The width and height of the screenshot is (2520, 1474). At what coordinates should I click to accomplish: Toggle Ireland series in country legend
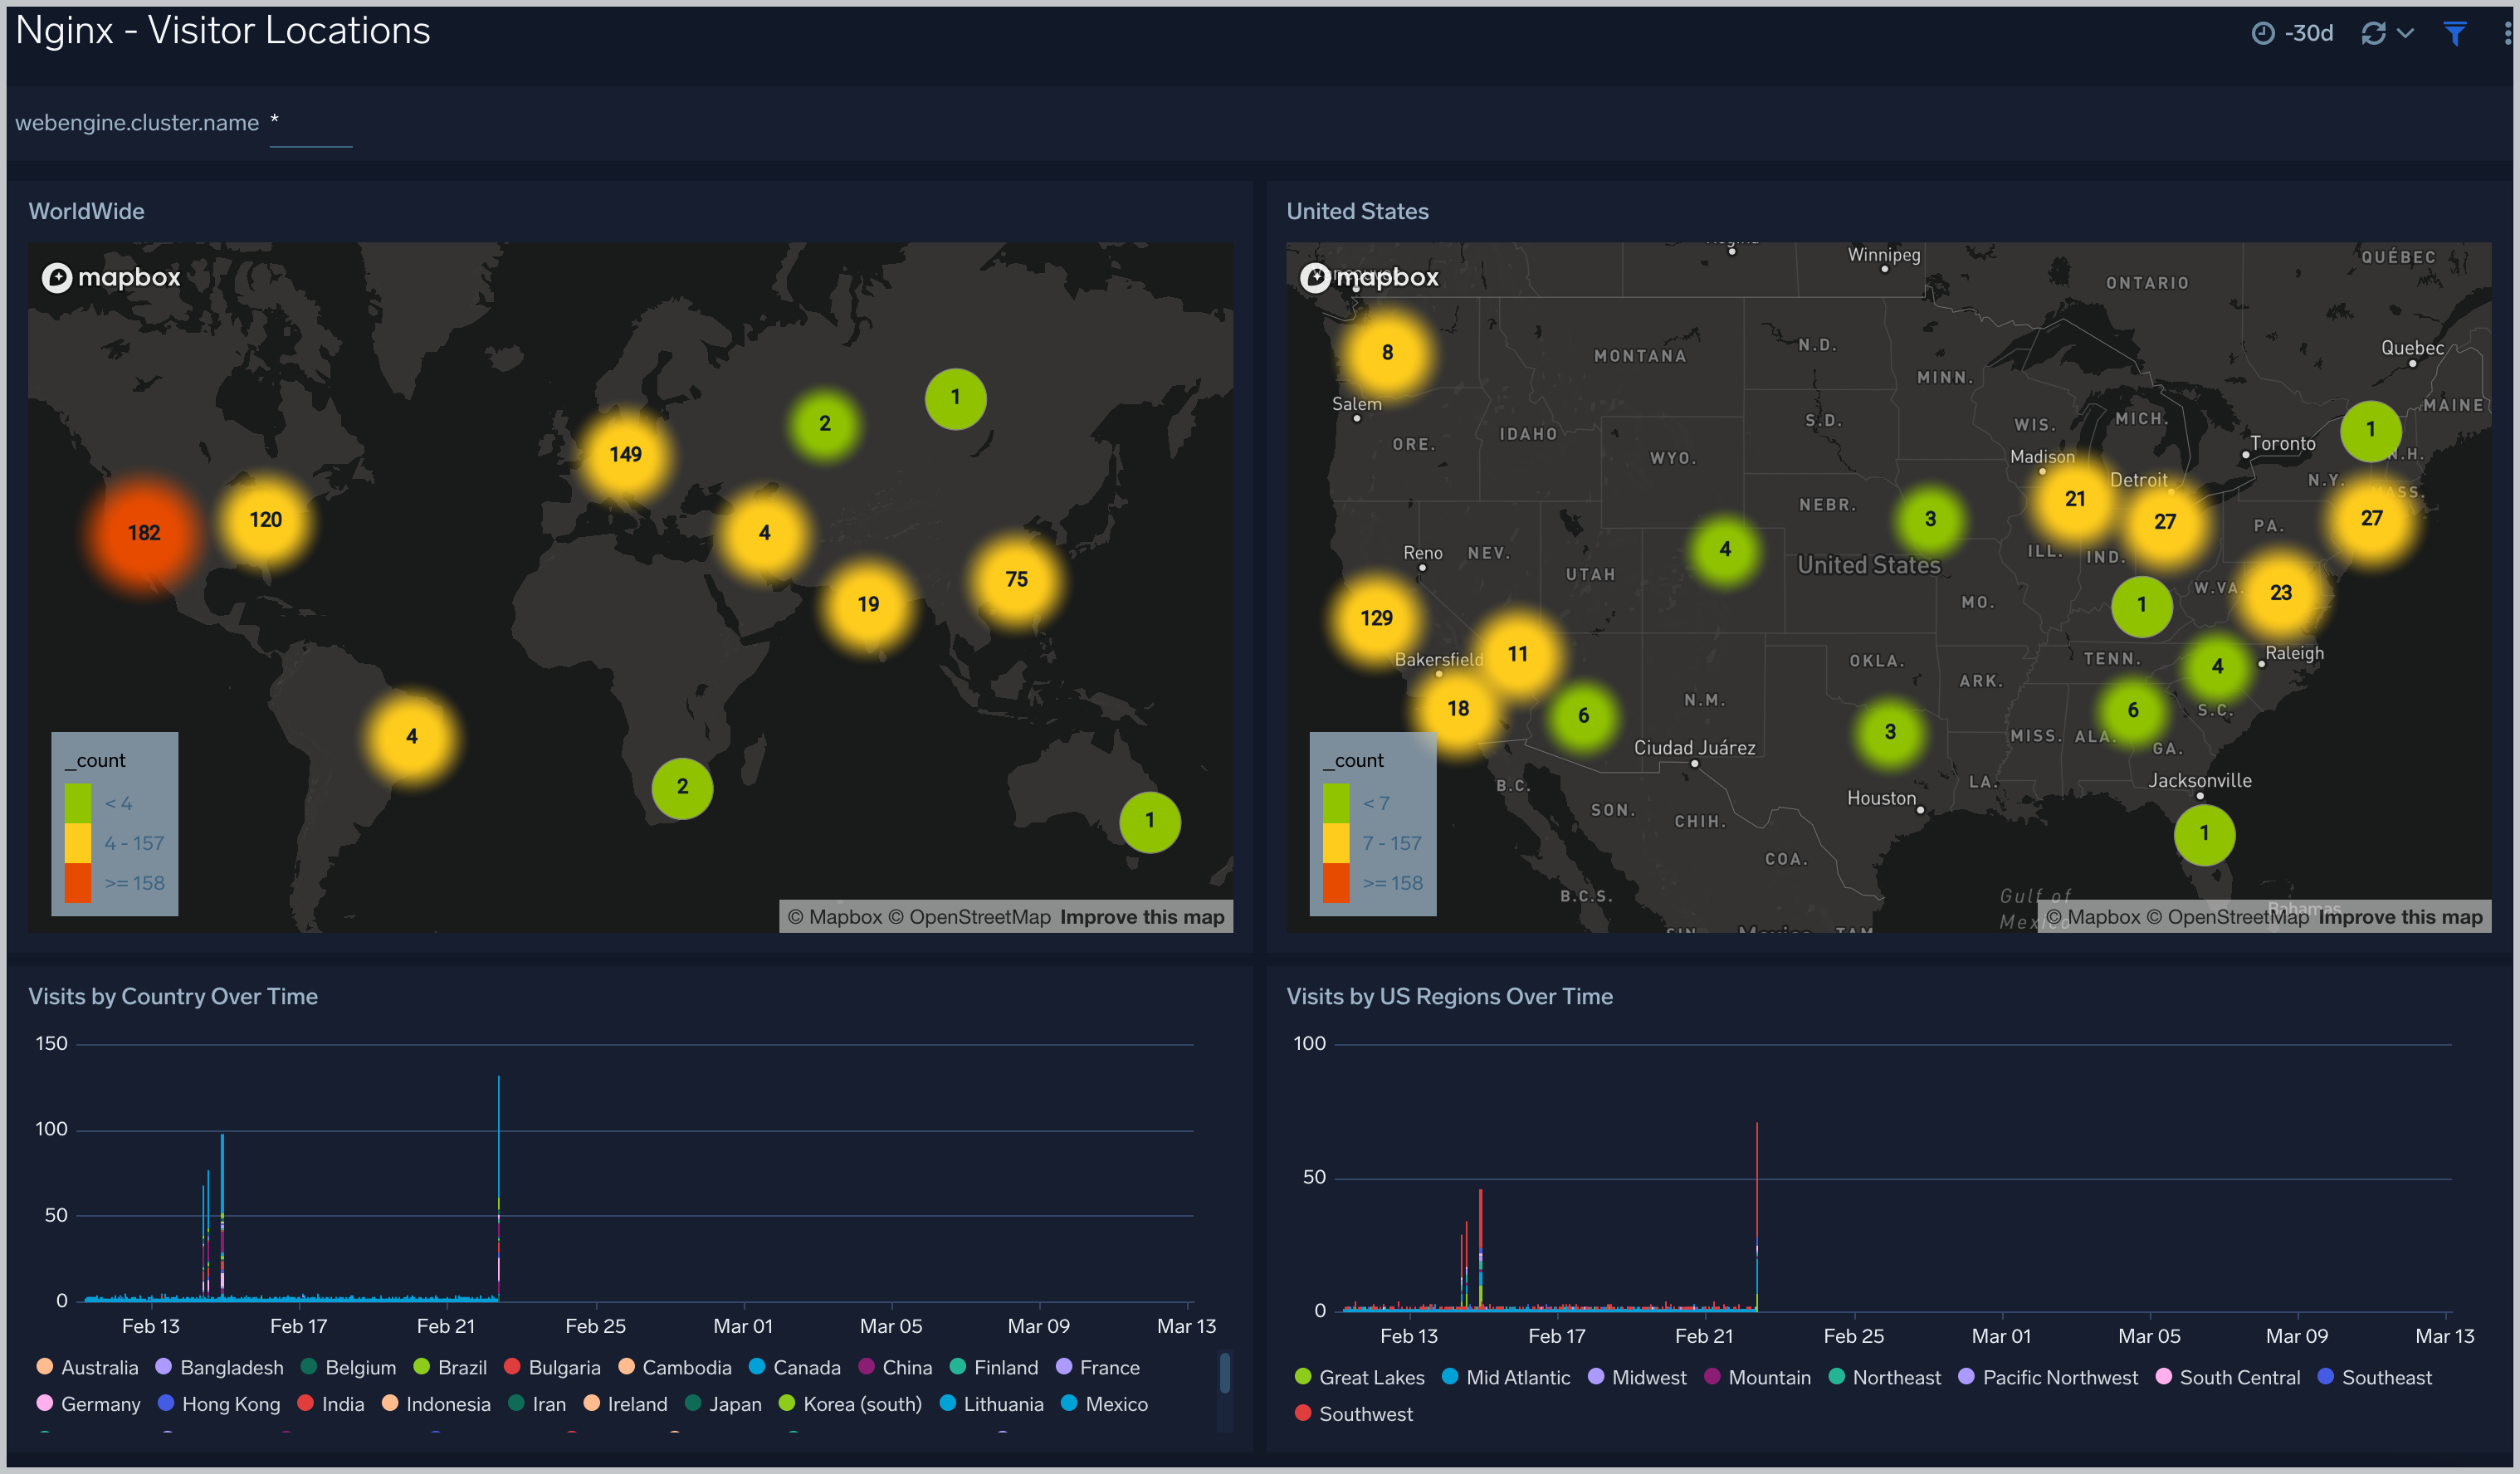(625, 1404)
